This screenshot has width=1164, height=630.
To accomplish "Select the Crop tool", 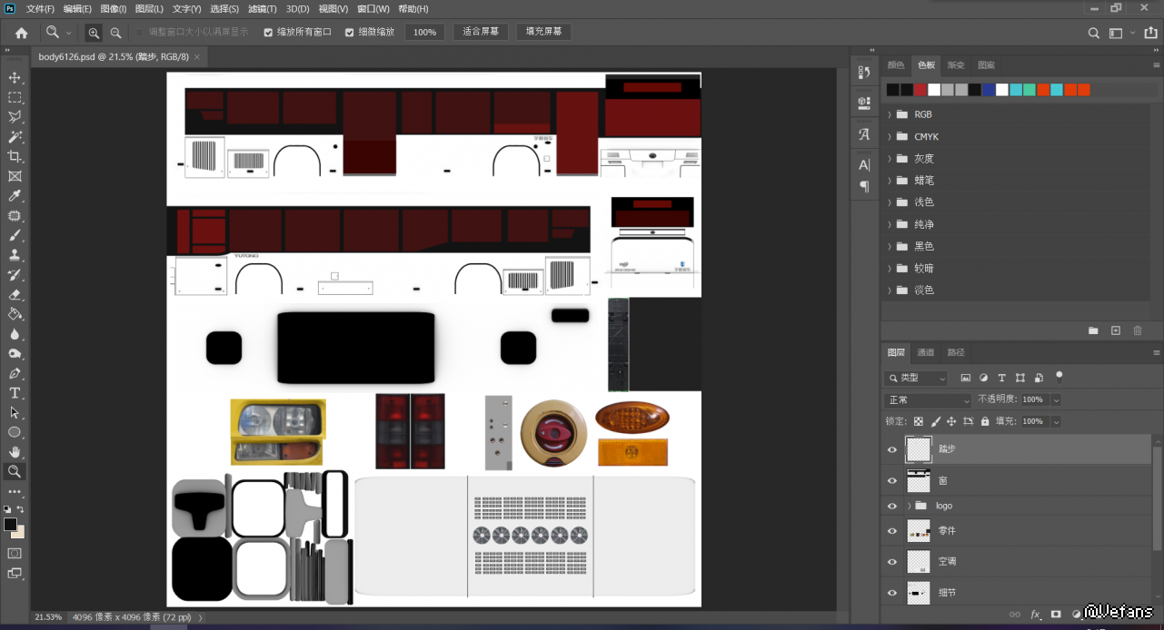I will (15, 157).
